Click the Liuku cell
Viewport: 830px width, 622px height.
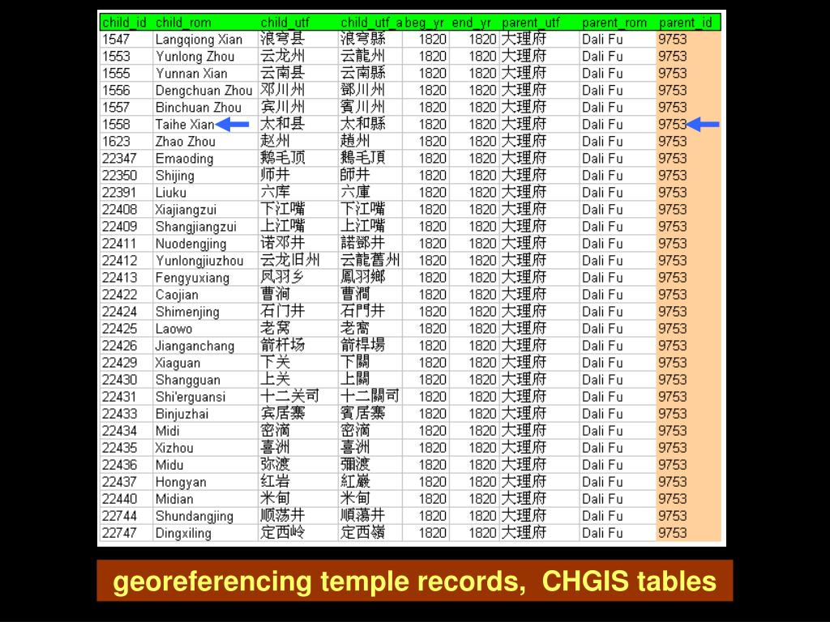(x=205, y=193)
